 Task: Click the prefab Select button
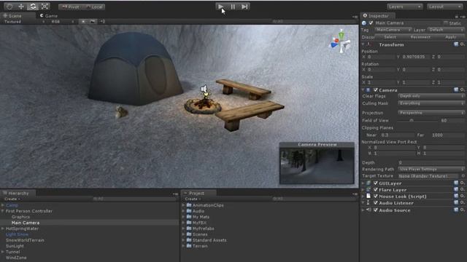click(390, 37)
